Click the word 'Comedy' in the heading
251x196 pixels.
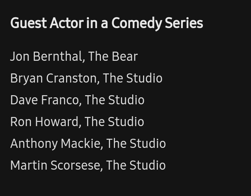click(x=137, y=24)
